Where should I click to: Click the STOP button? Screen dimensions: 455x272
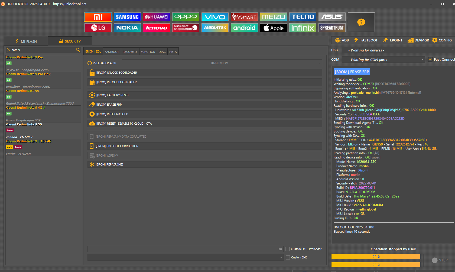(440, 260)
